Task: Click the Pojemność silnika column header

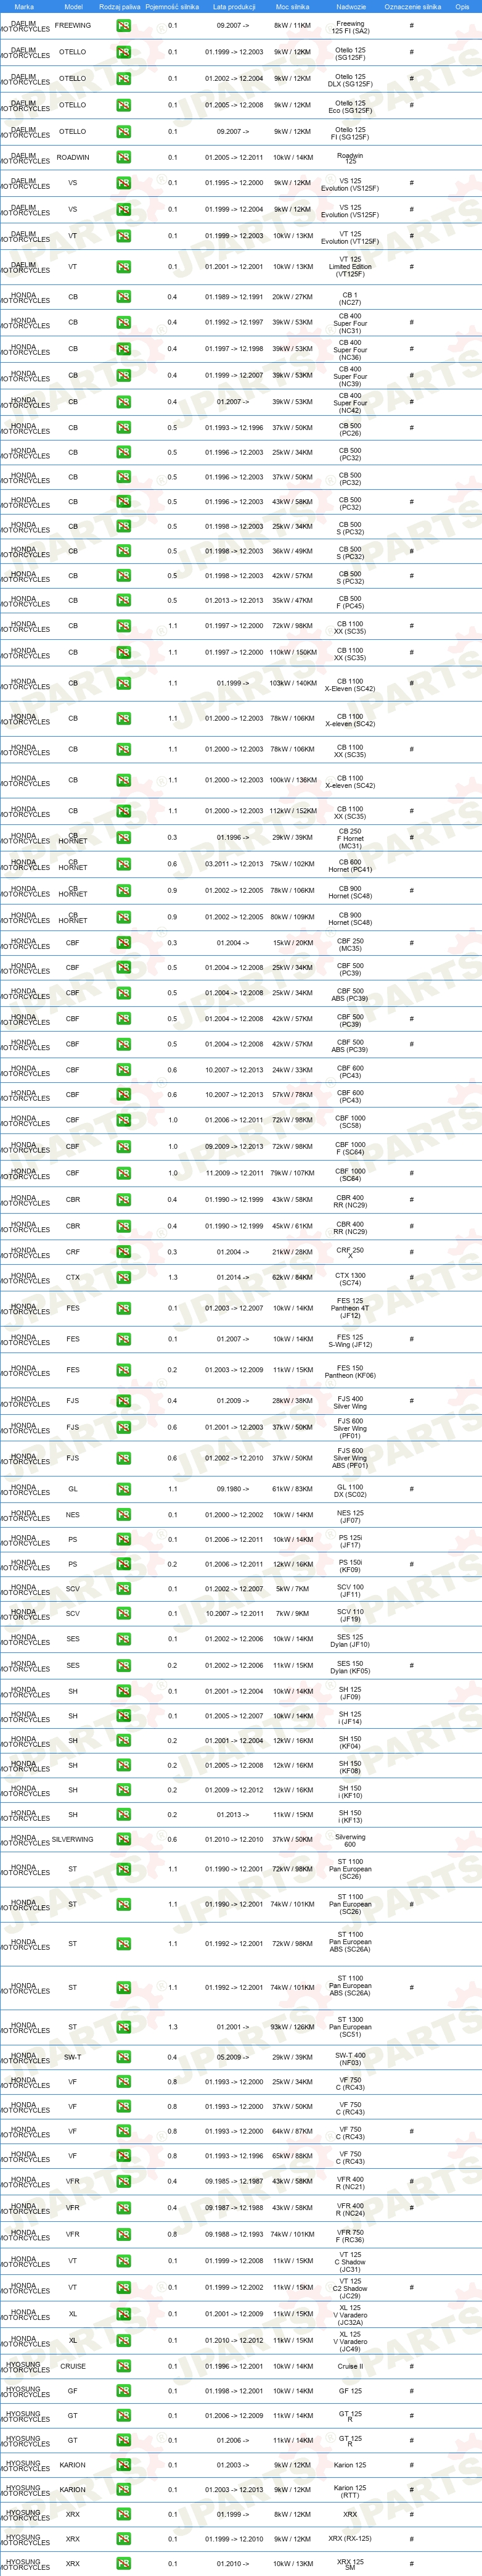Action: coord(172,6)
